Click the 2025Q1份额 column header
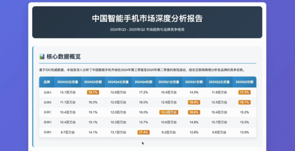The image size is (295, 151). click(x=194, y=82)
